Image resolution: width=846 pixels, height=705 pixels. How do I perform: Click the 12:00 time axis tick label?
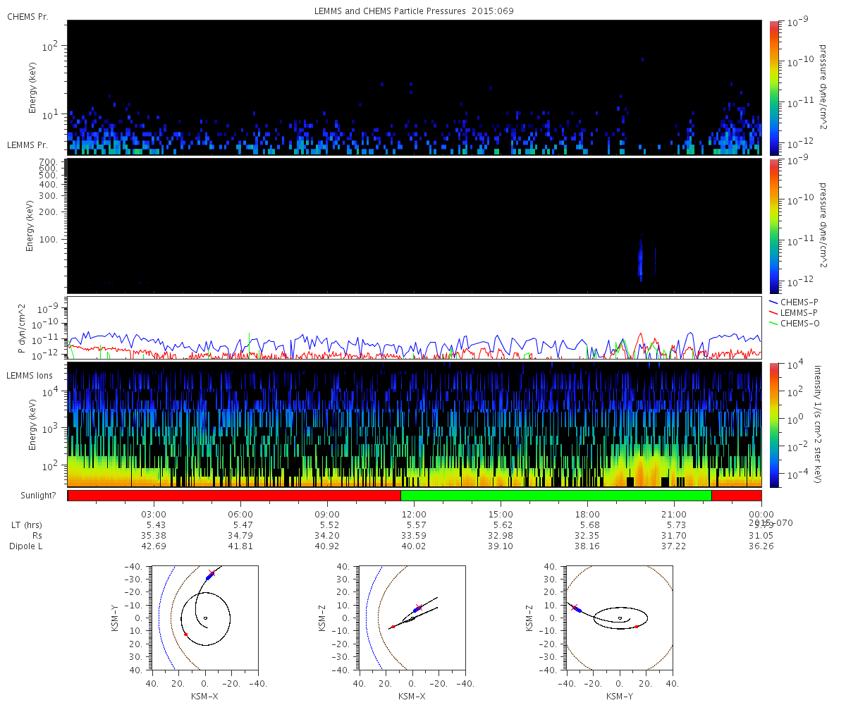pyautogui.click(x=414, y=515)
